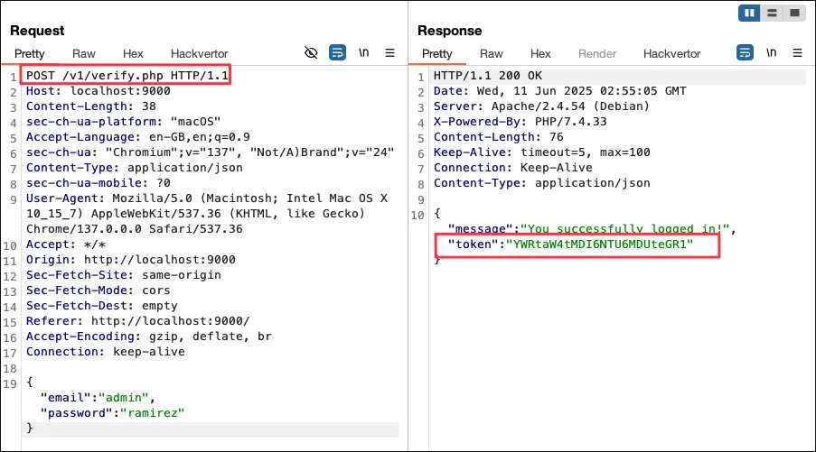The height and width of the screenshot is (452, 816).
Task: Open Hackvertor tab in Response panel
Action: coord(671,54)
